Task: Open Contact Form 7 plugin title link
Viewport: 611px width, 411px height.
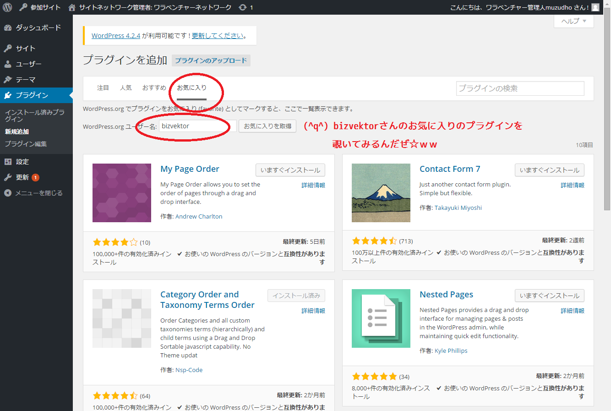Action: pos(450,169)
